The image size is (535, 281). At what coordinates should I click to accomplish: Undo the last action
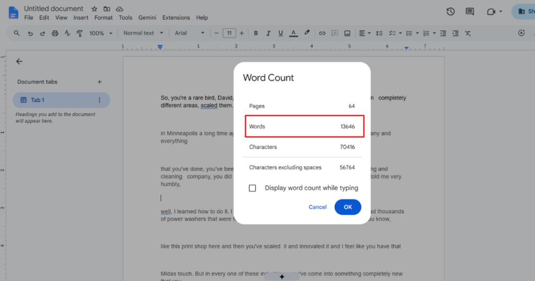coord(30,33)
